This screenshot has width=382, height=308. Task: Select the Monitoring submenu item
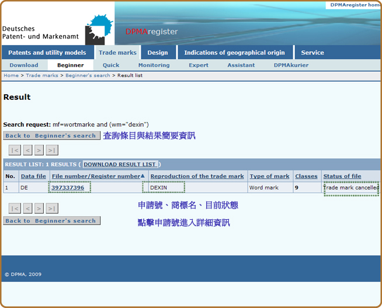pyautogui.click(x=154, y=65)
